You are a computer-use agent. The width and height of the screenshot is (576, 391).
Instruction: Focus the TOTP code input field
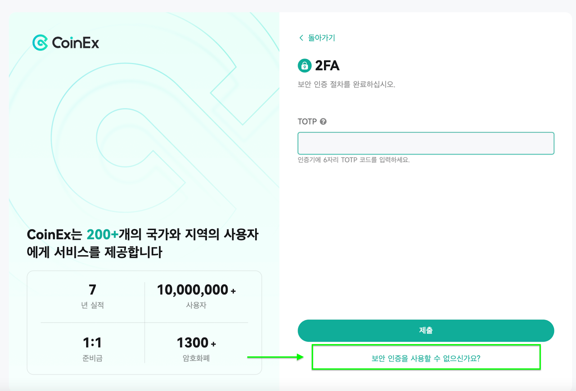pos(426,143)
